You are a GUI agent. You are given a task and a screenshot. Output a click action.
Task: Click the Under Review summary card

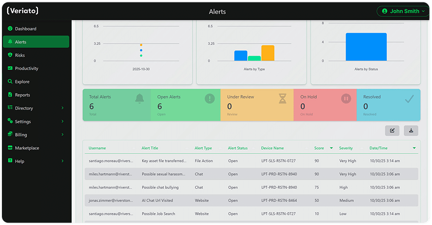(257, 105)
